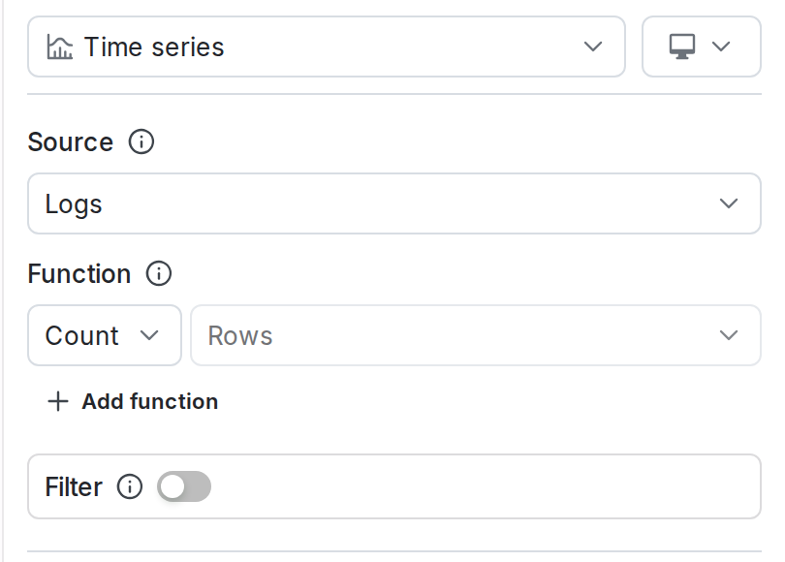Select the Time series visualization selector
The image size is (785, 562).
pos(325,46)
